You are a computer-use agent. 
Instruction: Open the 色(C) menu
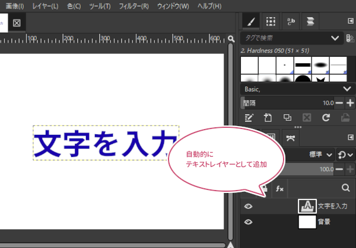click(x=74, y=6)
